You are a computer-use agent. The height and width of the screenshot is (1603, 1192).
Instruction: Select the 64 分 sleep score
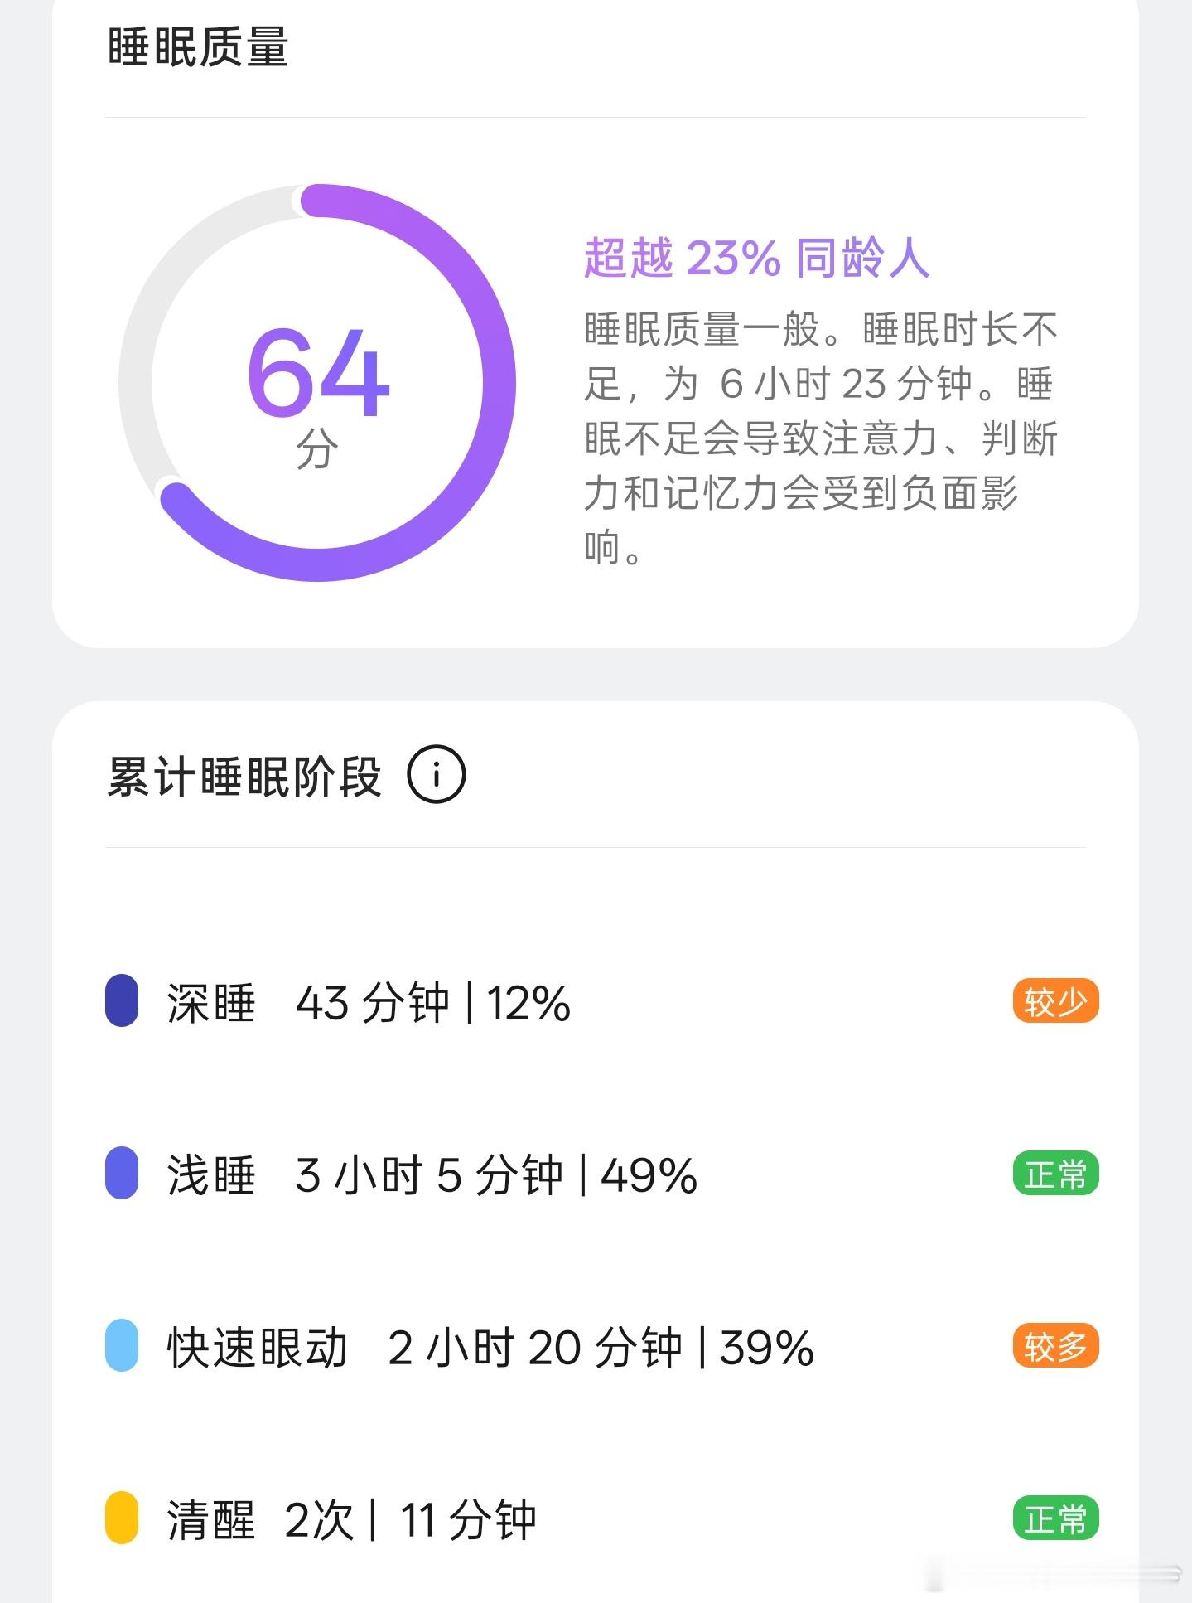[318, 395]
